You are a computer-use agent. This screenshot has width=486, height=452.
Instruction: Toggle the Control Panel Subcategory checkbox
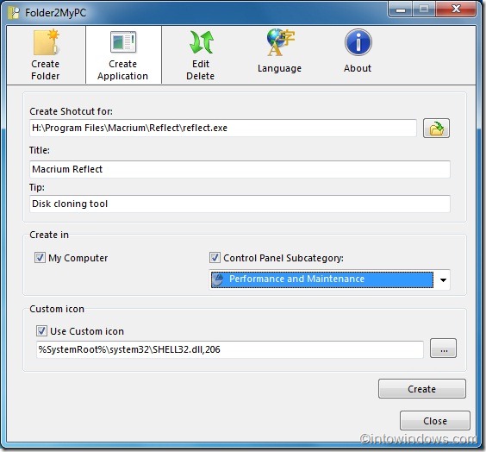point(215,258)
